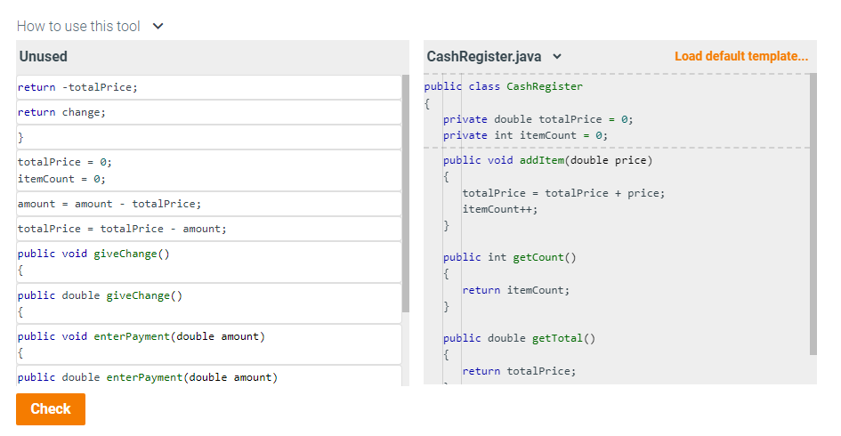Select the 'totalPrice = 0; itemCount = 0;' tile
Image resolution: width=841 pixels, height=436 pixels.
pyautogui.click(x=209, y=171)
